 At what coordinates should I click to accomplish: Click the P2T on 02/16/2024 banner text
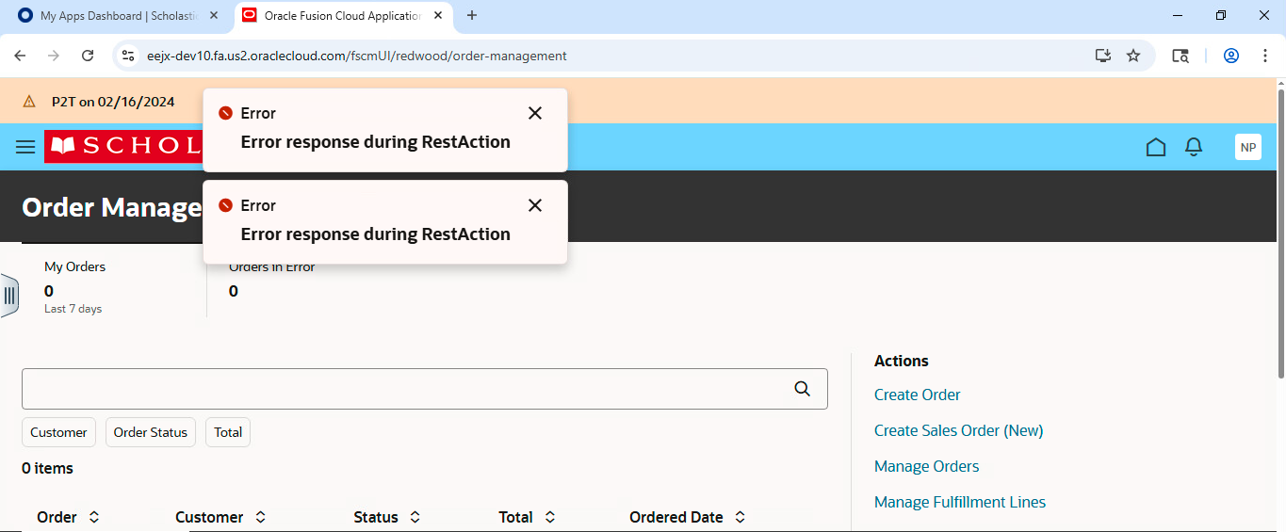tap(113, 102)
